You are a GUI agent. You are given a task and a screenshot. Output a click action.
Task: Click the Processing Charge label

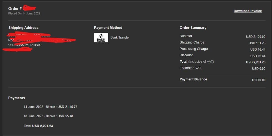pyautogui.click(x=194, y=49)
